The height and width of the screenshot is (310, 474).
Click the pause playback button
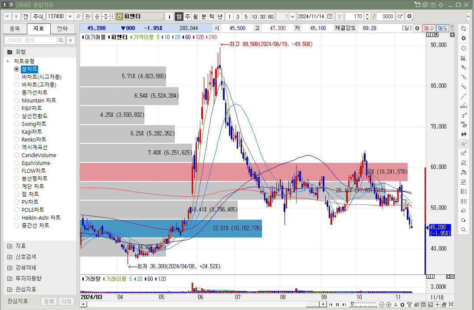(x=337, y=304)
